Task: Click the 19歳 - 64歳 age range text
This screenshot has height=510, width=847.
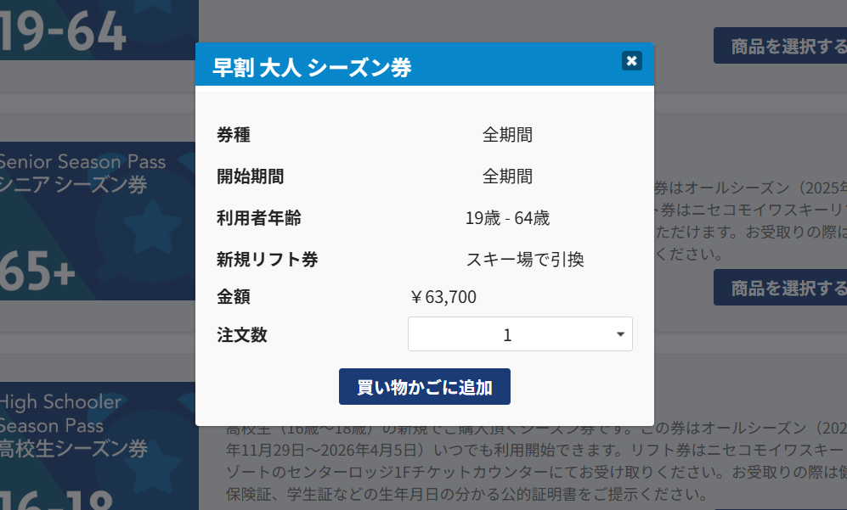Action: click(507, 218)
